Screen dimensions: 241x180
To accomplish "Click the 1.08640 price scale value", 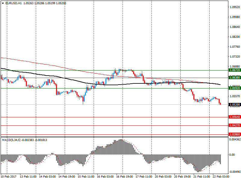I will tap(235, 27).
